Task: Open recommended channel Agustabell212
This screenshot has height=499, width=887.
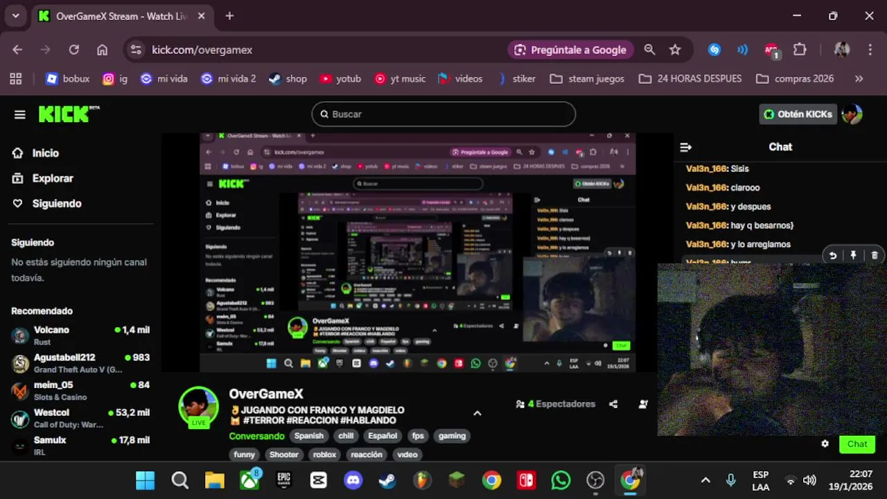Action: pos(80,363)
